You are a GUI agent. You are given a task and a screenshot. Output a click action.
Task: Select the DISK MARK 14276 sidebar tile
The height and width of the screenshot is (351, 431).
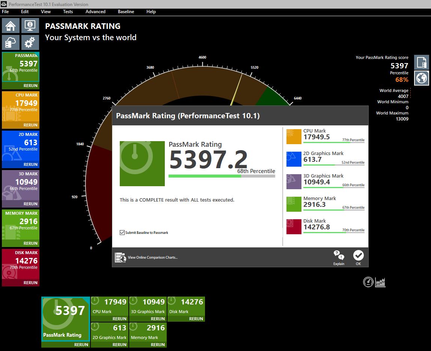coord(21,264)
